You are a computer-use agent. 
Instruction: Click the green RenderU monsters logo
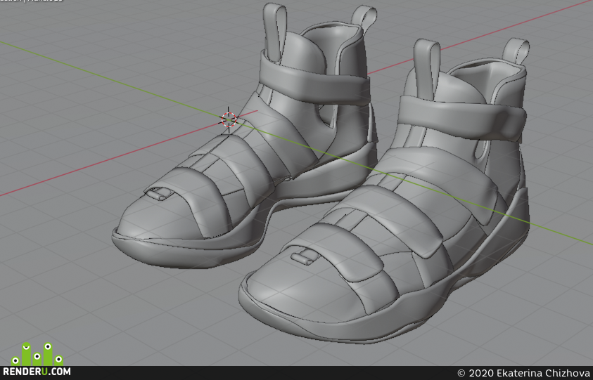pos(37,354)
